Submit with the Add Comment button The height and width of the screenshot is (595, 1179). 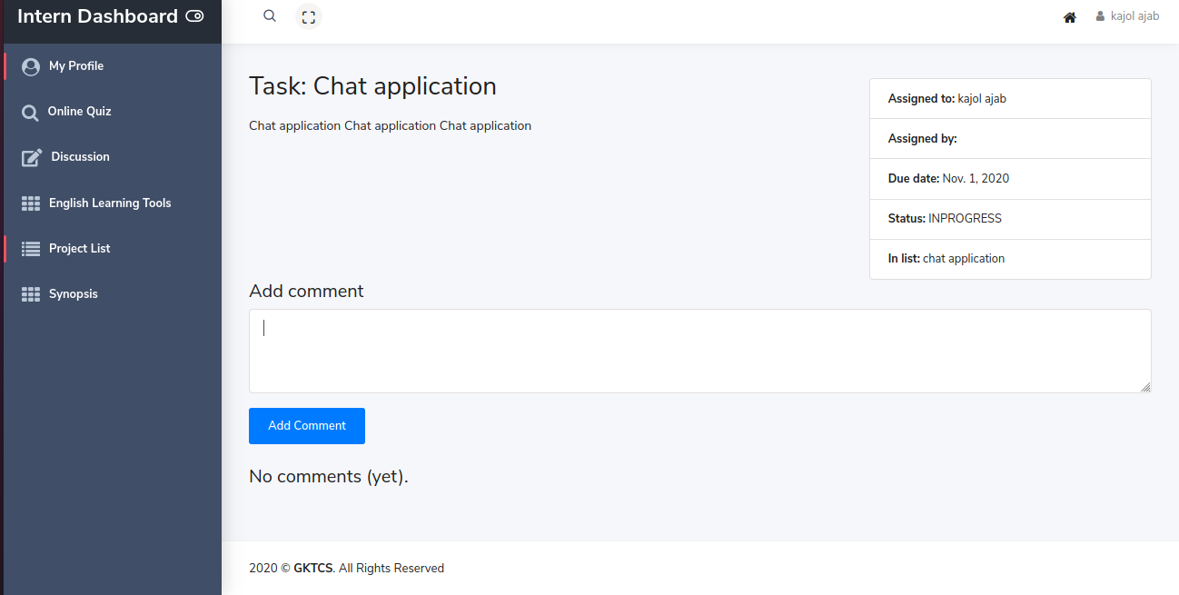(x=307, y=426)
